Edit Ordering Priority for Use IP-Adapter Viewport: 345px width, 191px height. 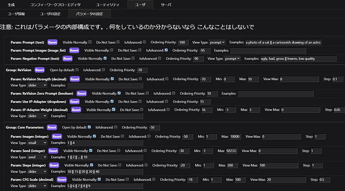[x=205, y=102]
